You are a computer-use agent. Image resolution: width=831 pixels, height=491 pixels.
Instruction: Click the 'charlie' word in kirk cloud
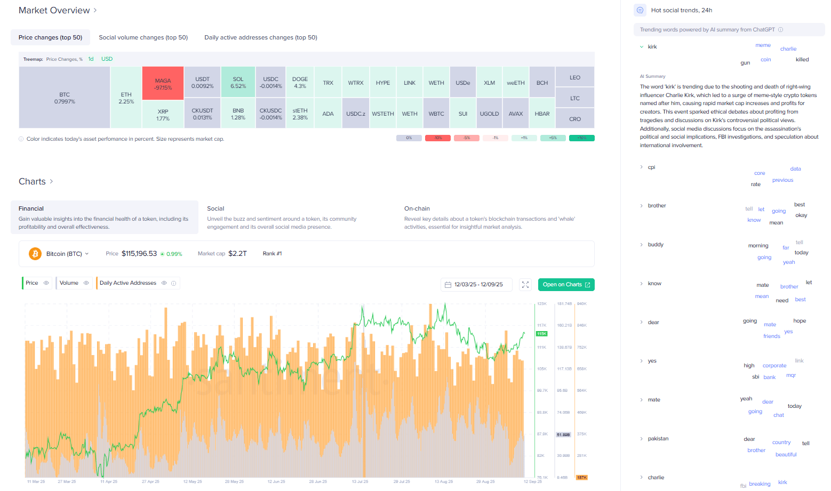coord(788,49)
